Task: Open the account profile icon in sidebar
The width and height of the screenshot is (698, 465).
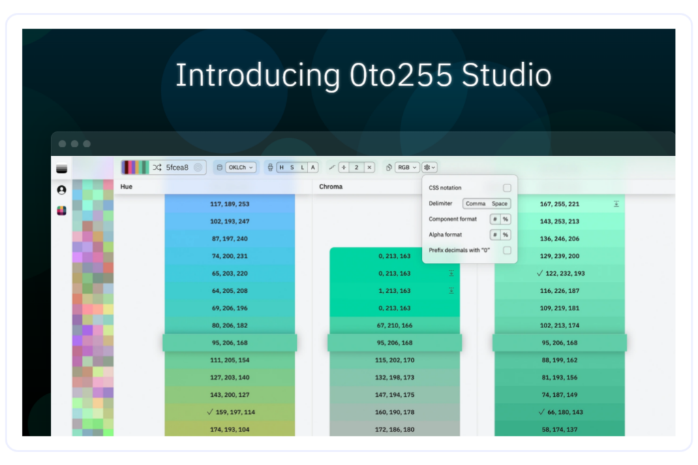Action: pyautogui.click(x=61, y=190)
